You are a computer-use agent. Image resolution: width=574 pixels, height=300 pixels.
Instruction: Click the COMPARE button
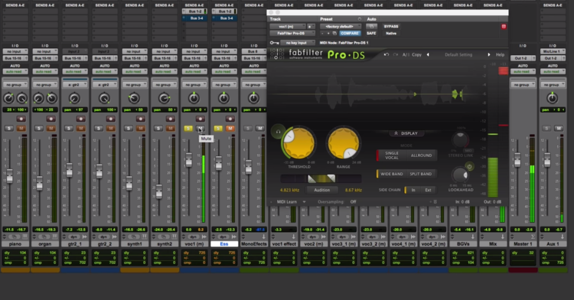pyautogui.click(x=350, y=33)
